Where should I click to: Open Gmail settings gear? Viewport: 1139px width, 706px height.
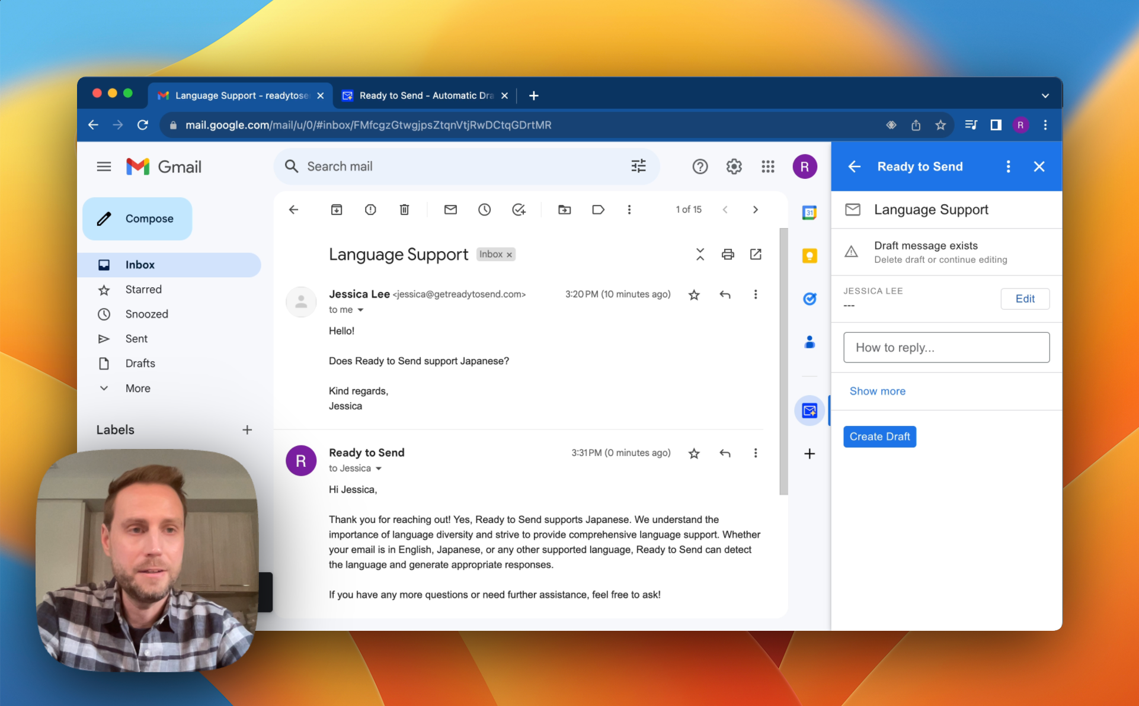coord(734,166)
